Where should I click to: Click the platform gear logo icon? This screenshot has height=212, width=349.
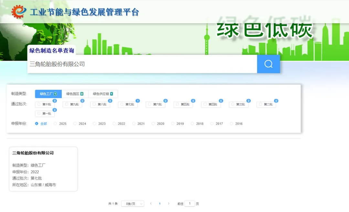pyautogui.click(x=19, y=12)
